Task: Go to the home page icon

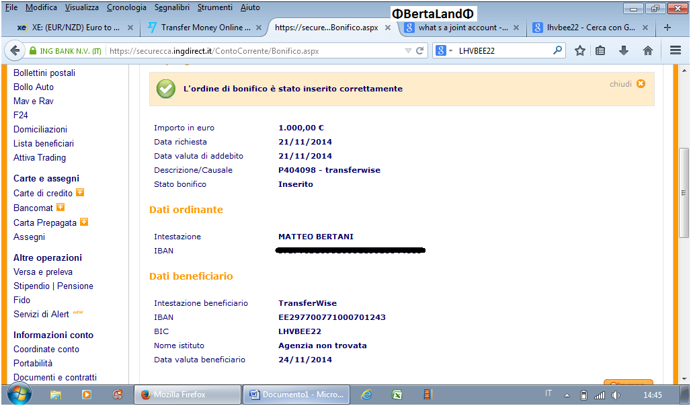Action: pyautogui.click(x=648, y=50)
